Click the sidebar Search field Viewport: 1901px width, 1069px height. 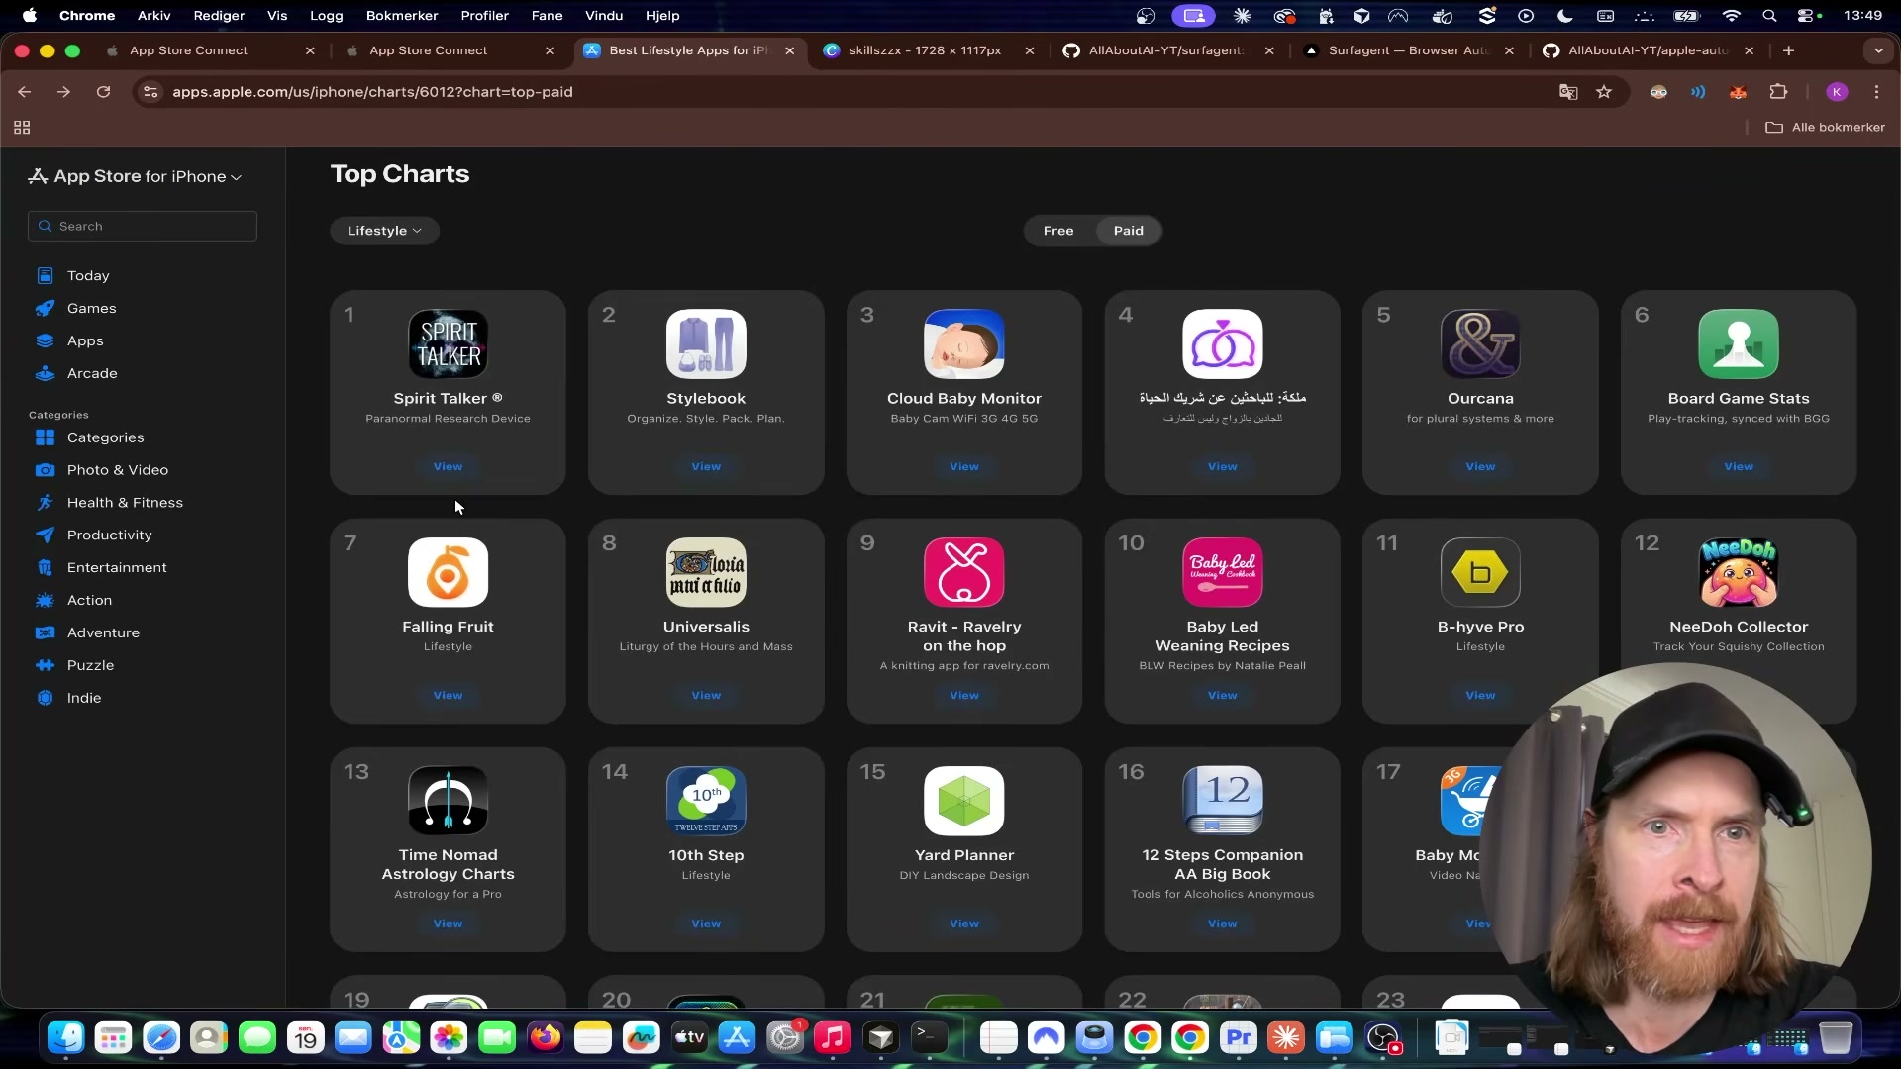pos(144,226)
